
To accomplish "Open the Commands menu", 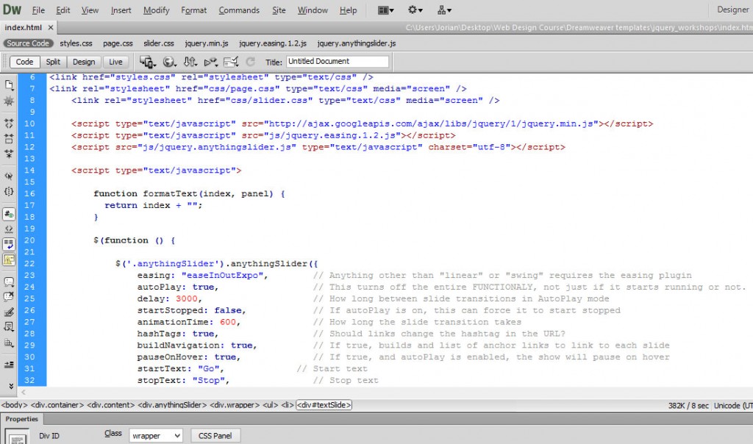I will (x=239, y=10).
